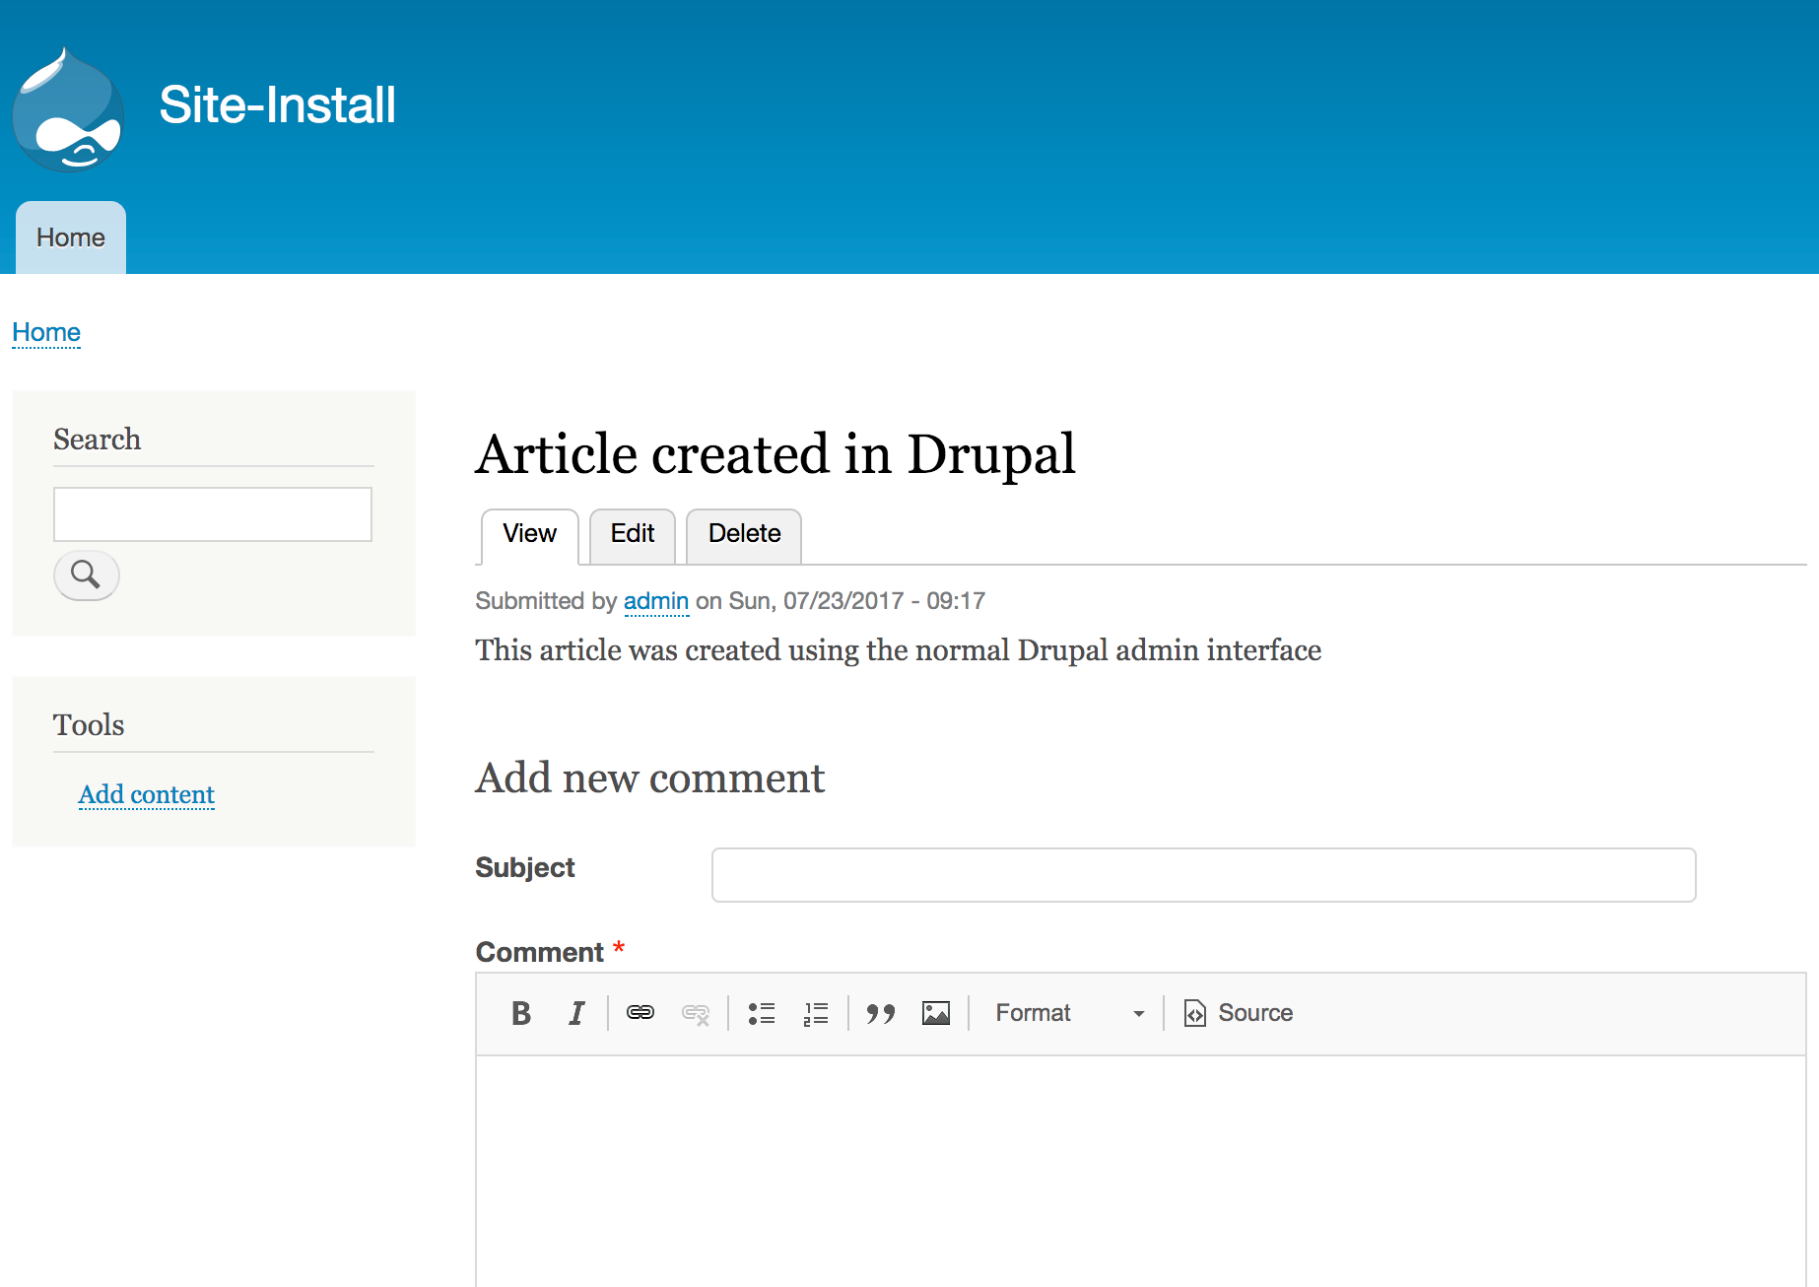Select the View tab
Screen dimensions: 1819x1287
coord(529,534)
